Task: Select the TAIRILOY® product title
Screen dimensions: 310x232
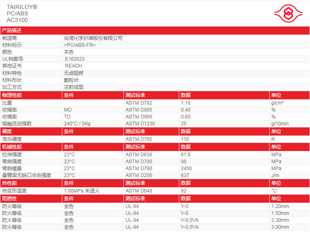Action: (x=22, y=7)
